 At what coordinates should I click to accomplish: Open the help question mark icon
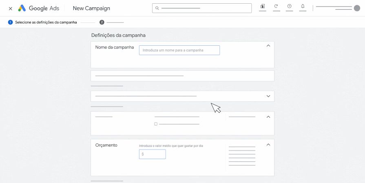[289, 6]
